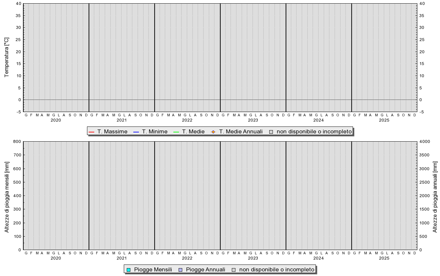This screenshot has height=276, width=440.
Task: Click the Temperatura [°C] axis title
Action: tap(7, 57)
